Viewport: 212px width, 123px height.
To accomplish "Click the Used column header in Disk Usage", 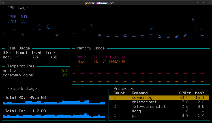I will [x=37, y=53].
